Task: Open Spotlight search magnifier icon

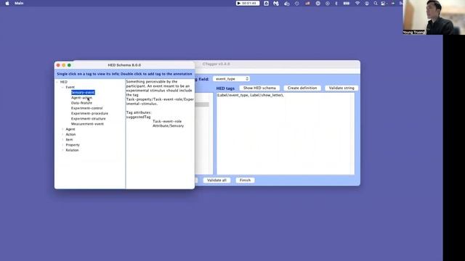Action: tap(376, 3)
